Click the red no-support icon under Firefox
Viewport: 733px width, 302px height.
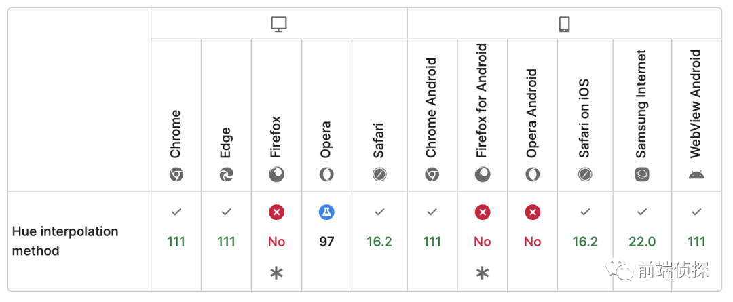click(276, 212)
